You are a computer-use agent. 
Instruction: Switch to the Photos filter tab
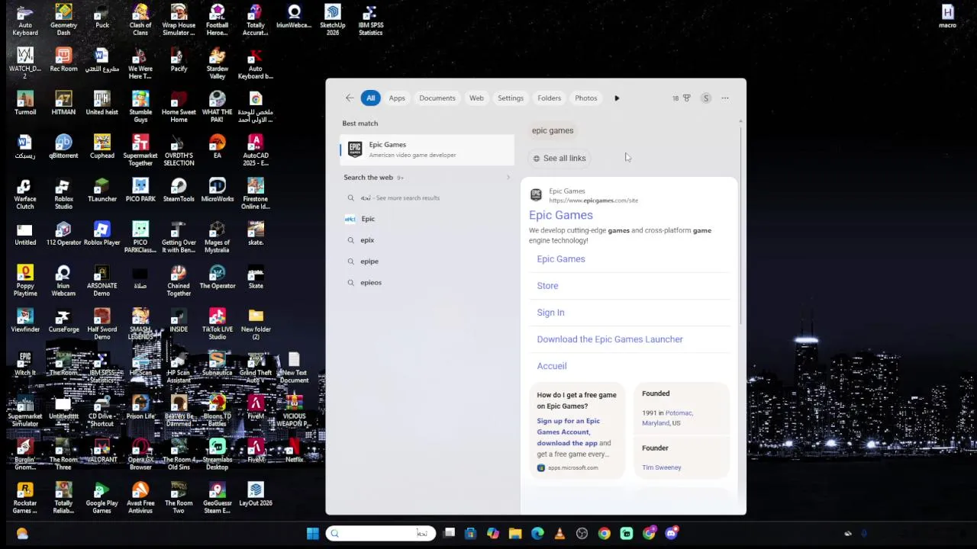(586, 98)
